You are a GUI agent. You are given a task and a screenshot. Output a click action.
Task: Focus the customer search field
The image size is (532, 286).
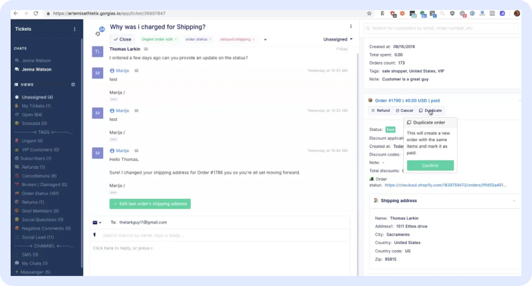click(x=441, y=28)
